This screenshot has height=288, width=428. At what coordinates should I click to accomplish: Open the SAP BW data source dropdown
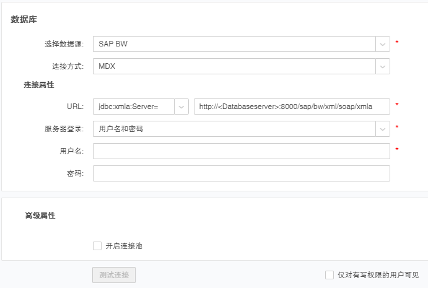234,44
